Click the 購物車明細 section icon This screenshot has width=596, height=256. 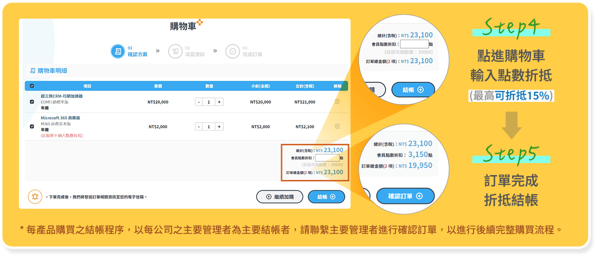[33, 71]
